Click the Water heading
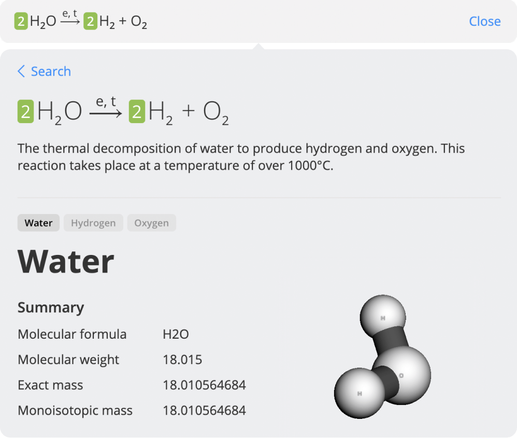517x438 pixels. (x=65, y=262)
